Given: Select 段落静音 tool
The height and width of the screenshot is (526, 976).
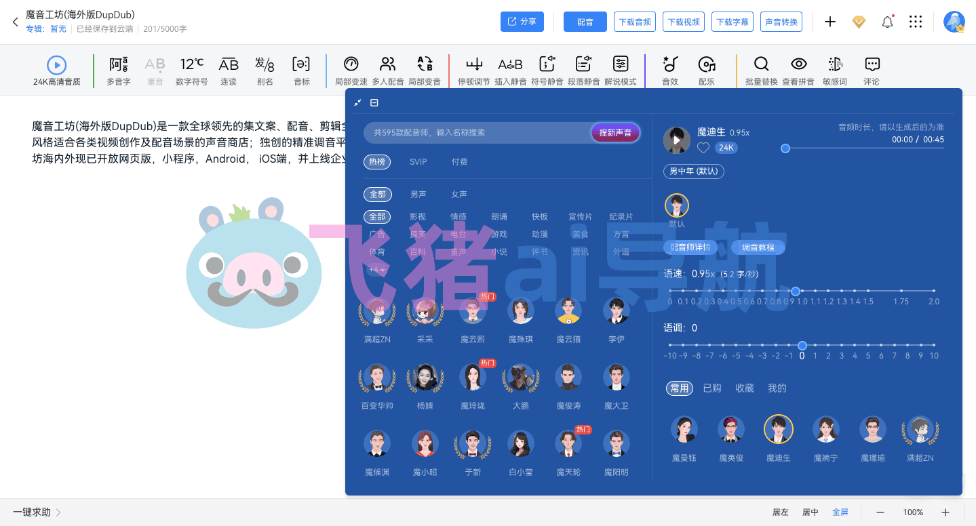Looking at the screenshot, I should point(584,70).
